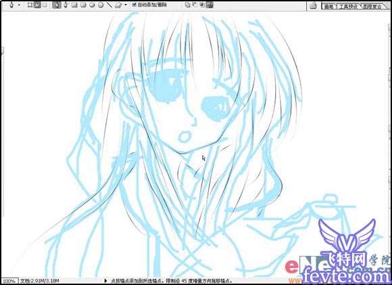392x285 pixels.
Task: Select the Shape layers mode icon
Action: tap(30, 5)
